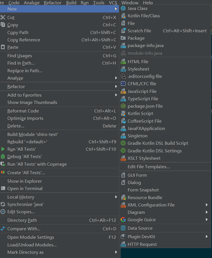Click the Gradle Kotlin DSL Build Script icon
This screenshot has height=258, width=212.
pyautogui.click(x=123, y=143)
